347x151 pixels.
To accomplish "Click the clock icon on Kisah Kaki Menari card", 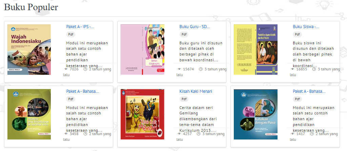I will click(x=201, y=134).
